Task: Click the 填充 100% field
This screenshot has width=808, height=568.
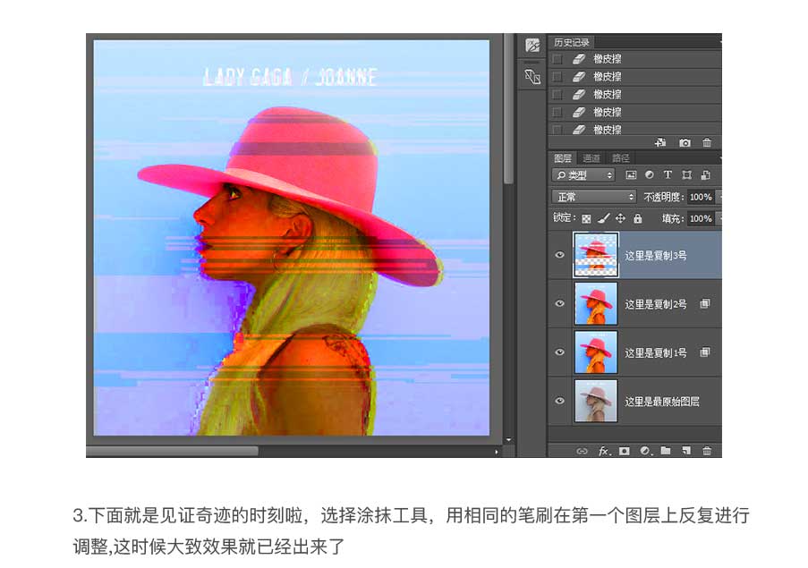Action: 701,218
